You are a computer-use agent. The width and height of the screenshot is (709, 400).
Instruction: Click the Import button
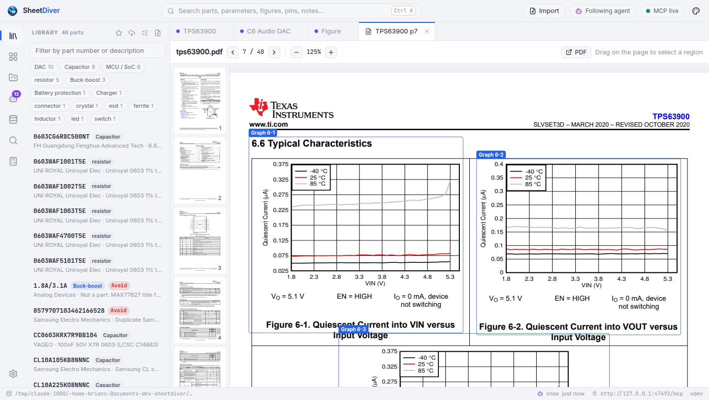click(x=544, y=11)
